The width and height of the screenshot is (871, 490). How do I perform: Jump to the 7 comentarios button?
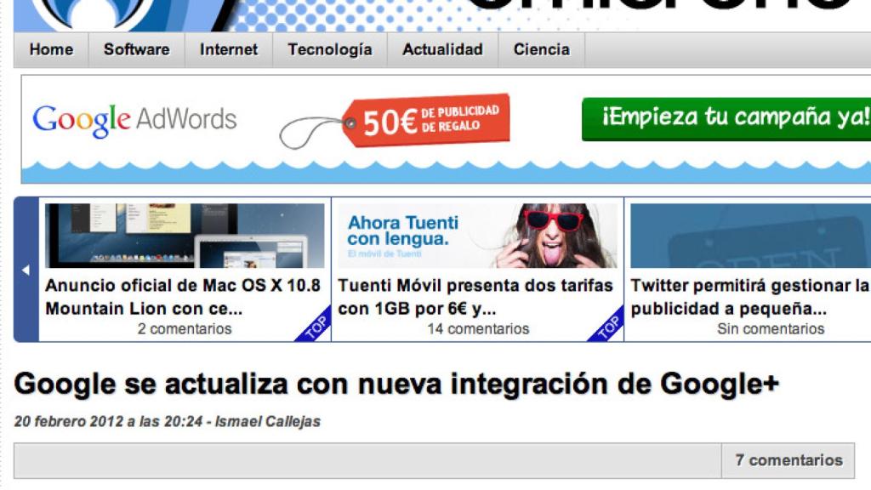[788, 460]
